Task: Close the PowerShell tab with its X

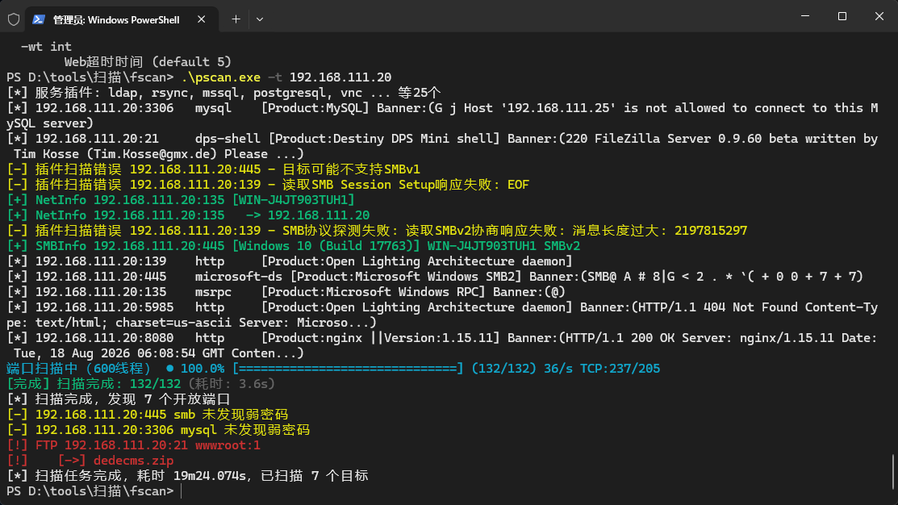Action: click(201, 19)
